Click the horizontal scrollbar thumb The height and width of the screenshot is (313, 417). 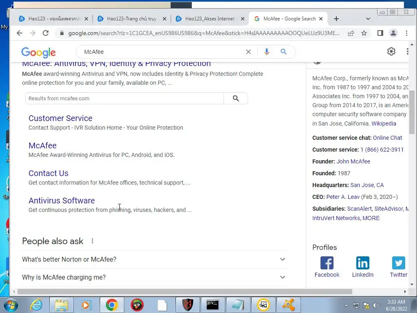point(185,292)
